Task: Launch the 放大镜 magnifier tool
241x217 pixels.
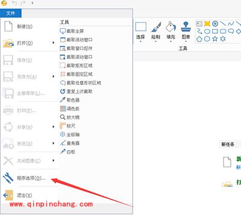Action: 70,118
